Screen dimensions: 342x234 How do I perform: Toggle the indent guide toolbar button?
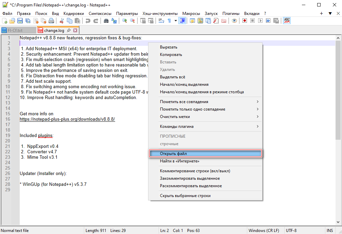(183, 21)
